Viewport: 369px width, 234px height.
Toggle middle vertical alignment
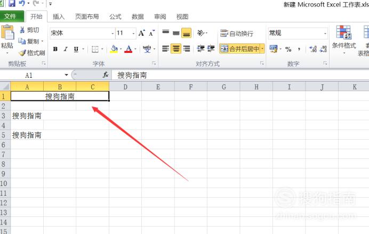pyautogui.click(x=176, y=33)
